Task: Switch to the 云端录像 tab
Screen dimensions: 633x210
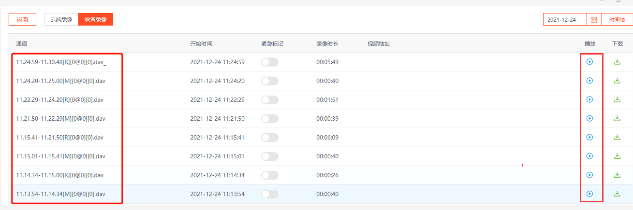Action: pos(61,19)
